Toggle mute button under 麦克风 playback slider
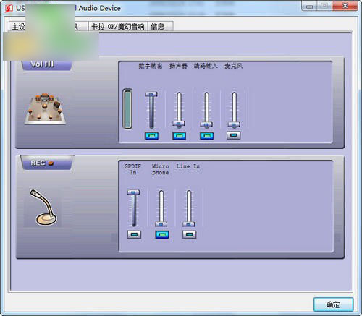This screenshot has height=316, width=362. click(233, 135)
